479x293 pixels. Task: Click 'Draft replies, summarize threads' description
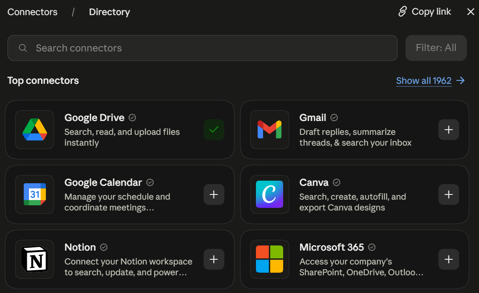pos(355,137)
